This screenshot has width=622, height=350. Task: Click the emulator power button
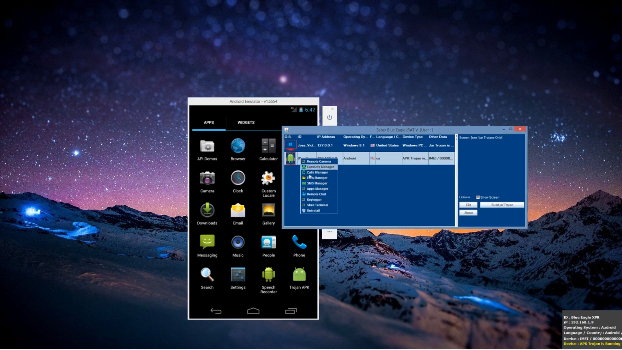pos(329,117)
